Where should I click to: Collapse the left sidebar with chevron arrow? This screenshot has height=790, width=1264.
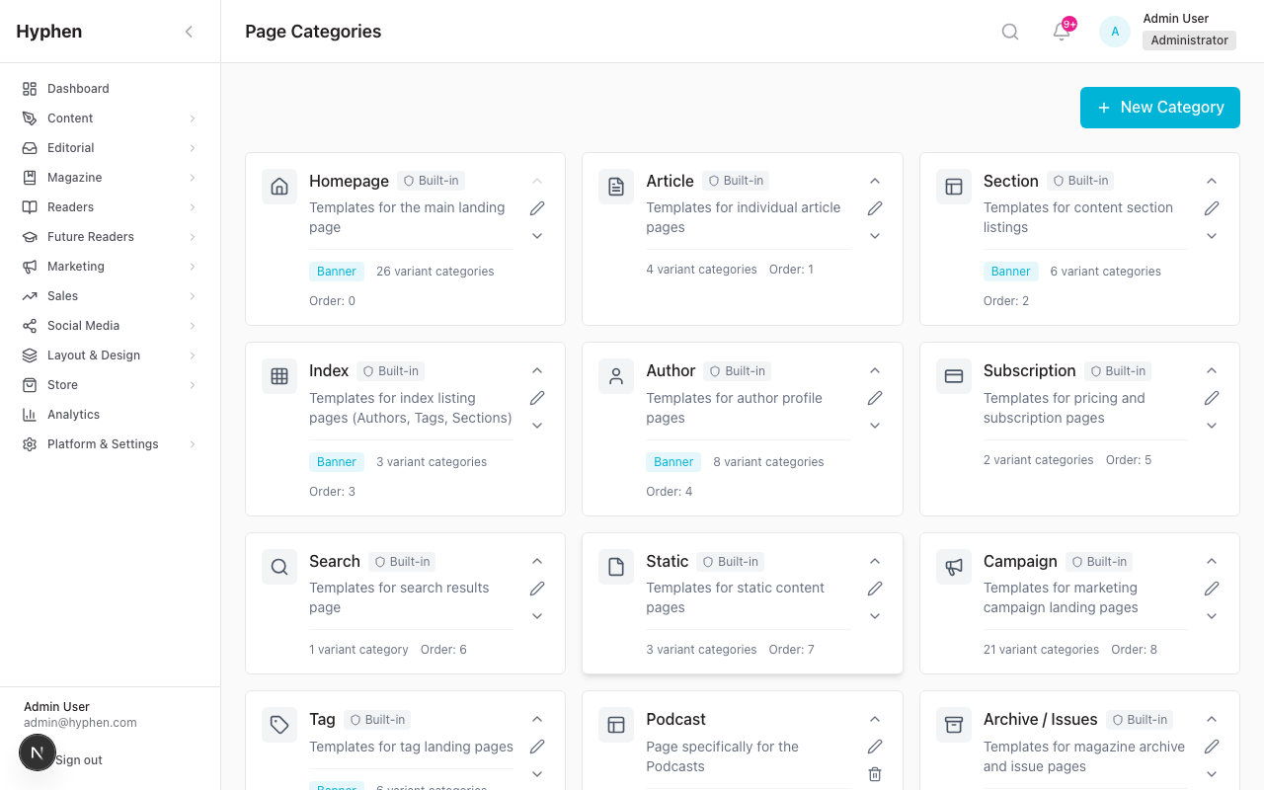click(189, 31)
